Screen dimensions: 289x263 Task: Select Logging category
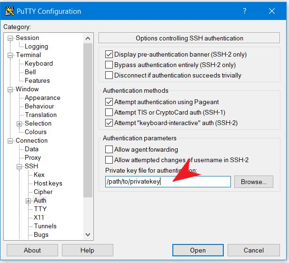tap(36, 47)
